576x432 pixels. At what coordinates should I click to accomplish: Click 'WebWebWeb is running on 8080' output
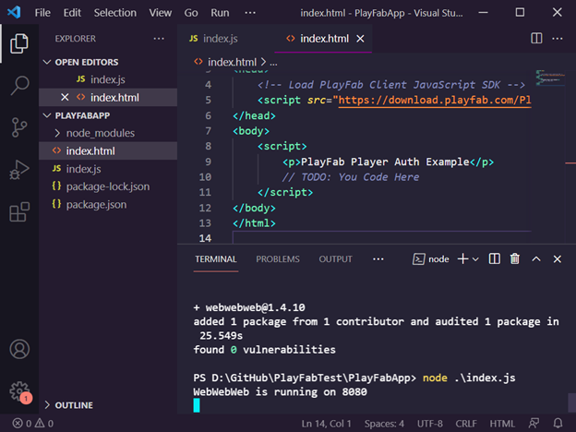pyautogui.click(x=280, y=392)
